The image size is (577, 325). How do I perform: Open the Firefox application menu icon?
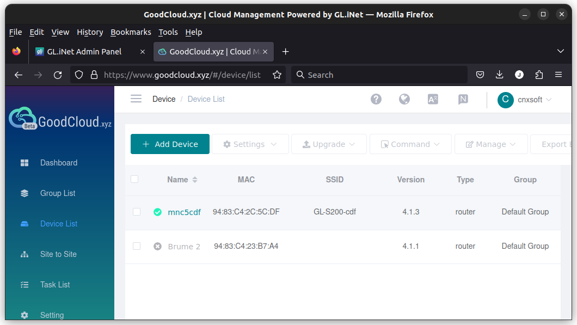point(558,75)
